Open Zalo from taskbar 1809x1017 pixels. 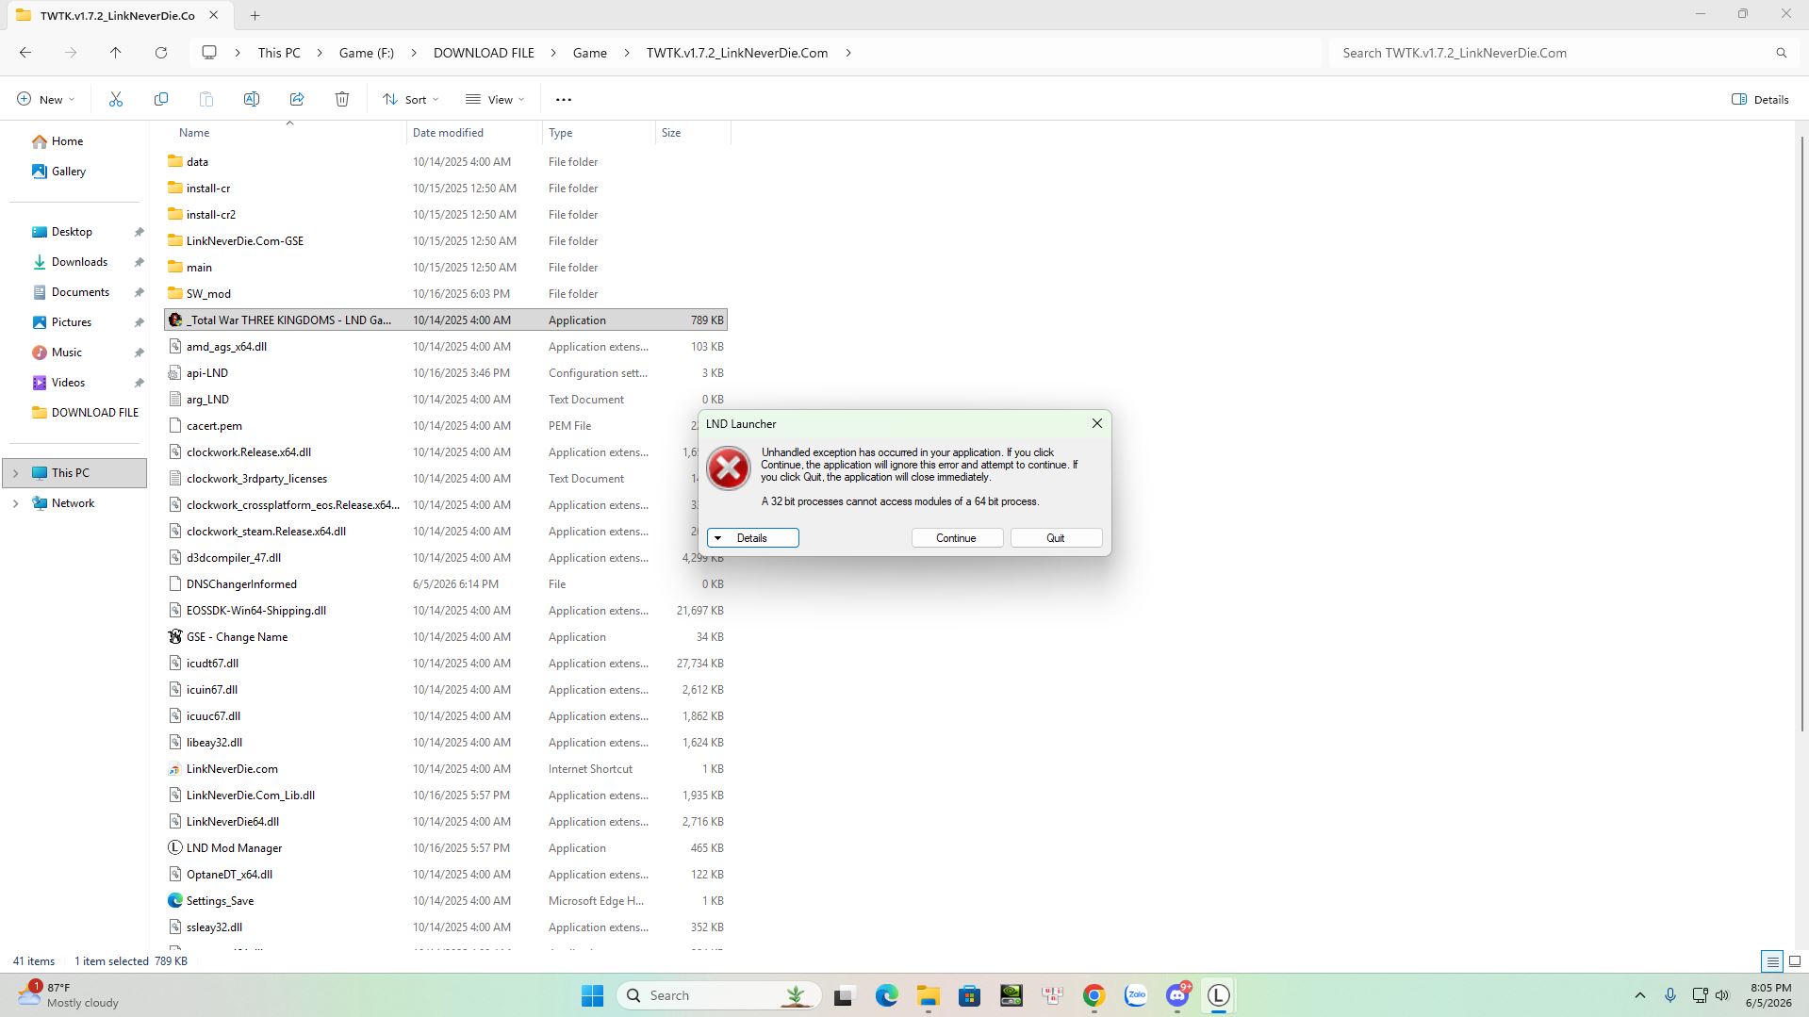[1135, 995]
